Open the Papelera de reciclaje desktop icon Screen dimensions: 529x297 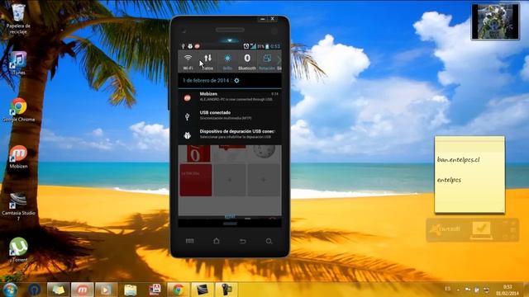click(x=18, y=18)
